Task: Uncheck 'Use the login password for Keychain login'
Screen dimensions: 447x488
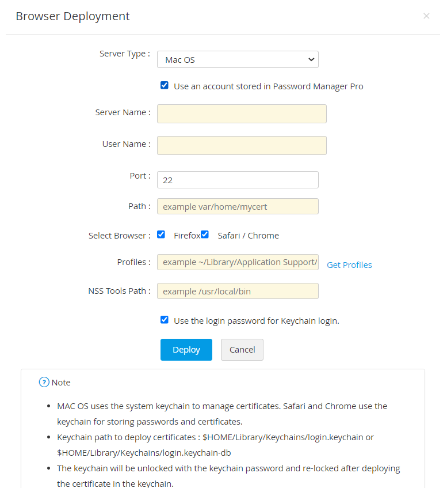Action: 165,320
